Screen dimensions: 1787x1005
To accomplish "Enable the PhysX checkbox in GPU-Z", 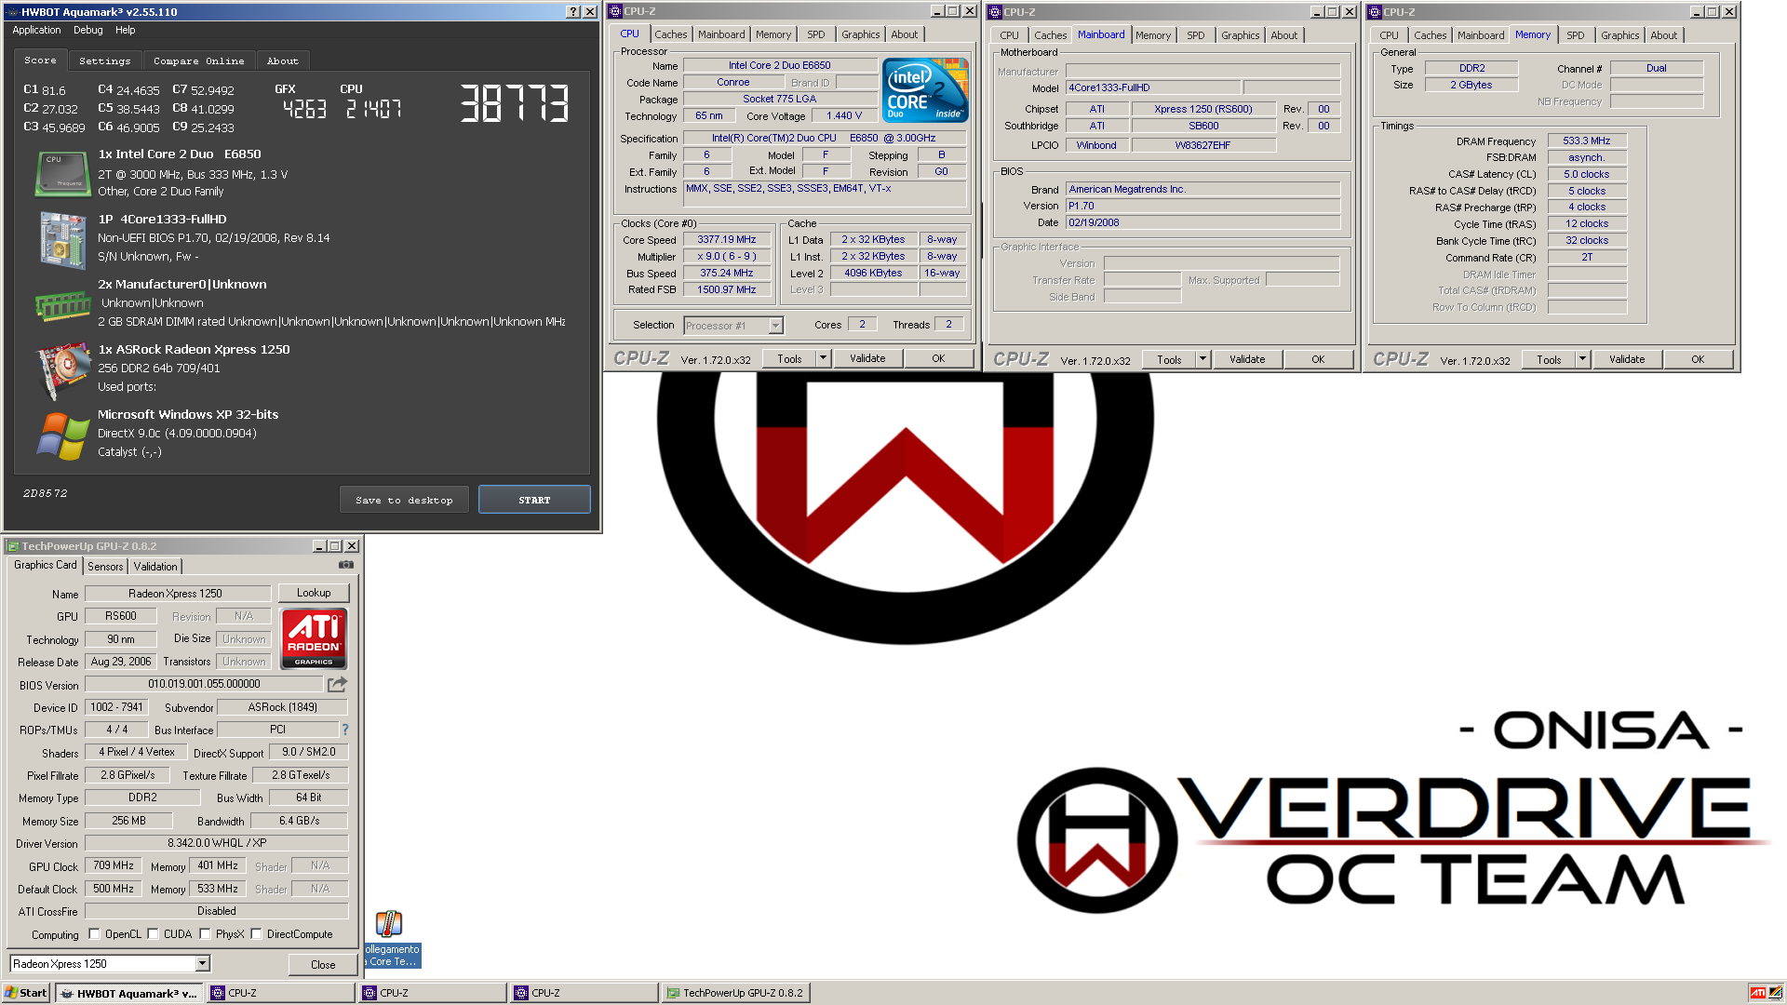I will pyautogui.click(x=205, y=934).
